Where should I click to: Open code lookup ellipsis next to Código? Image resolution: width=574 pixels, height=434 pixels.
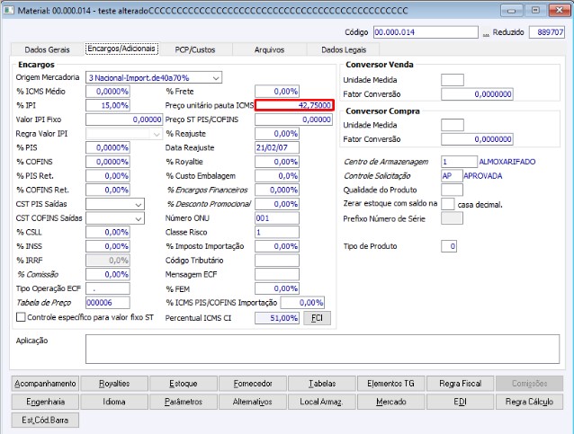(x=486, y=33)
